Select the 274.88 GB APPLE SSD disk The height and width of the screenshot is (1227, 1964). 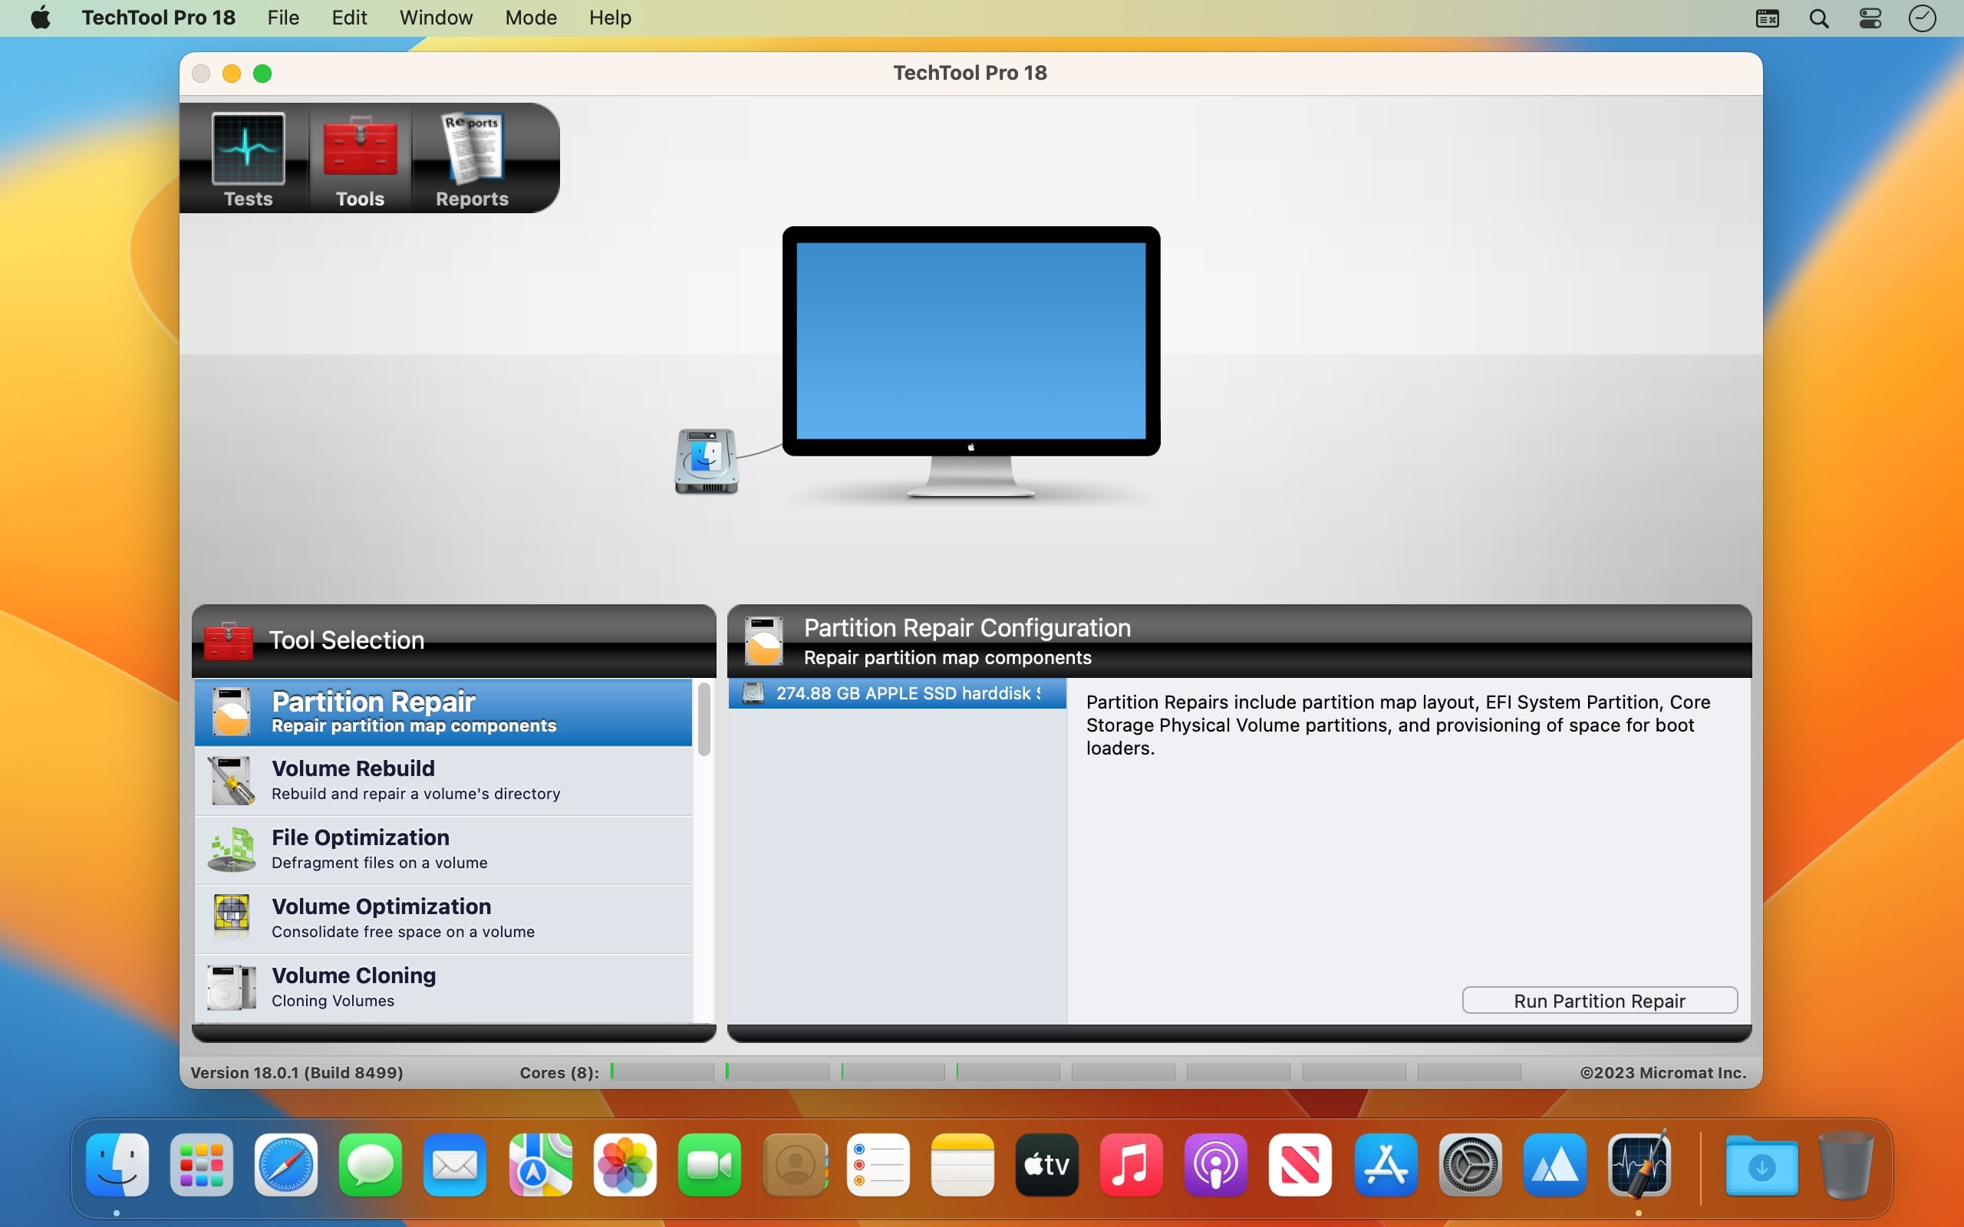pos(897,693)
